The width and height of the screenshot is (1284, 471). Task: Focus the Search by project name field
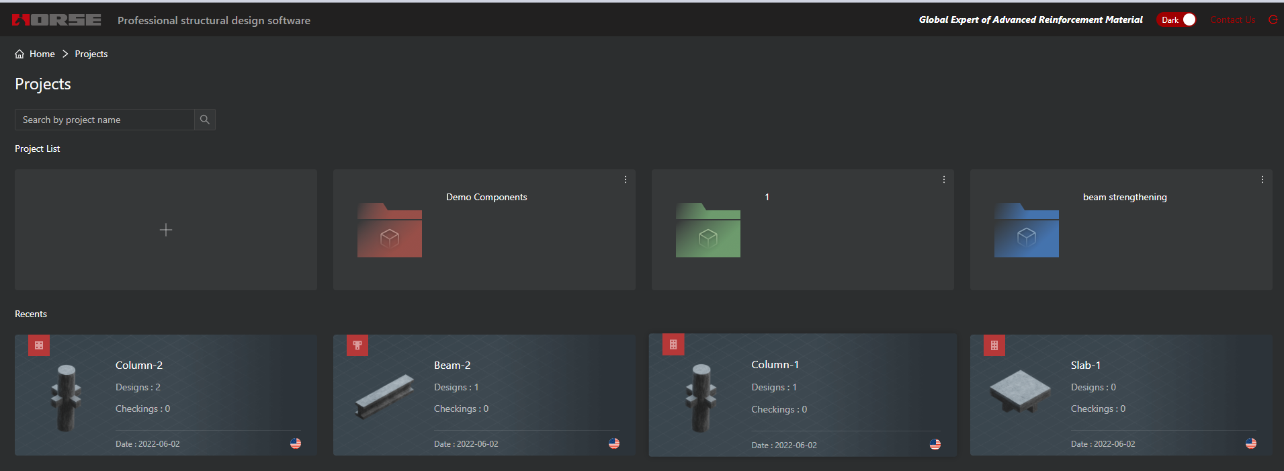(x=105, y=120)
